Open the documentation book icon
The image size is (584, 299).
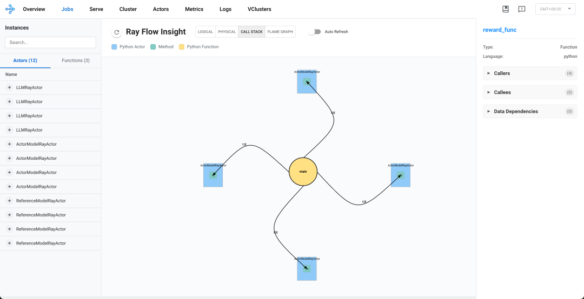[x=506, y=9]
